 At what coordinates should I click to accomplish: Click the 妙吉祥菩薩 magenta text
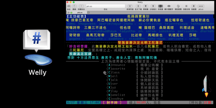(78, 46)
